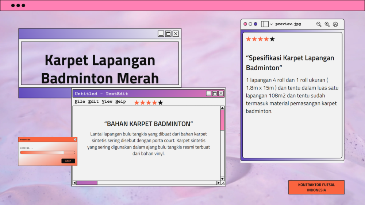
Task: Minimize the Karpet Lapangan title window
Action: coord(161,33)
